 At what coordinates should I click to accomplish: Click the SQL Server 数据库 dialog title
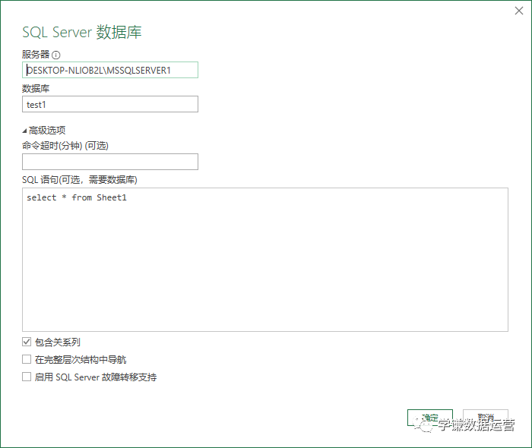coord(82,32)
